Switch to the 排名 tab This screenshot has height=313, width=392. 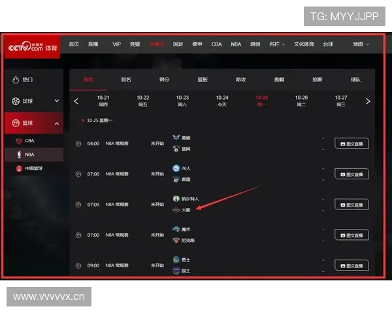(126, 80)
